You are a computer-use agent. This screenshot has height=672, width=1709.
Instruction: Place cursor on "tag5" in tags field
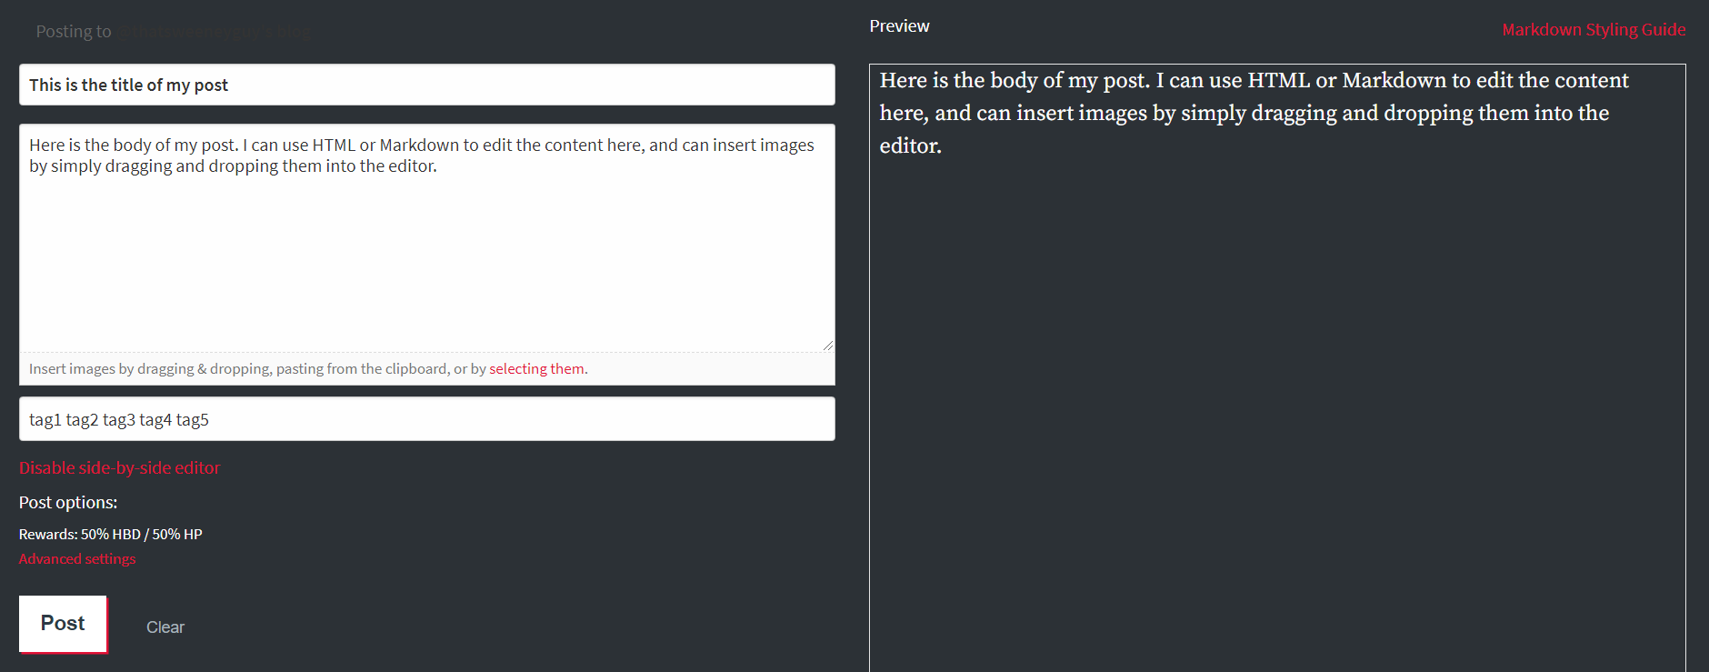(193, 420)
